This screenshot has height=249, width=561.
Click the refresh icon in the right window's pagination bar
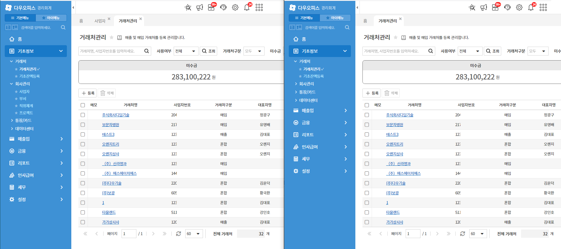pyautogui.click(x=462, y=234)
